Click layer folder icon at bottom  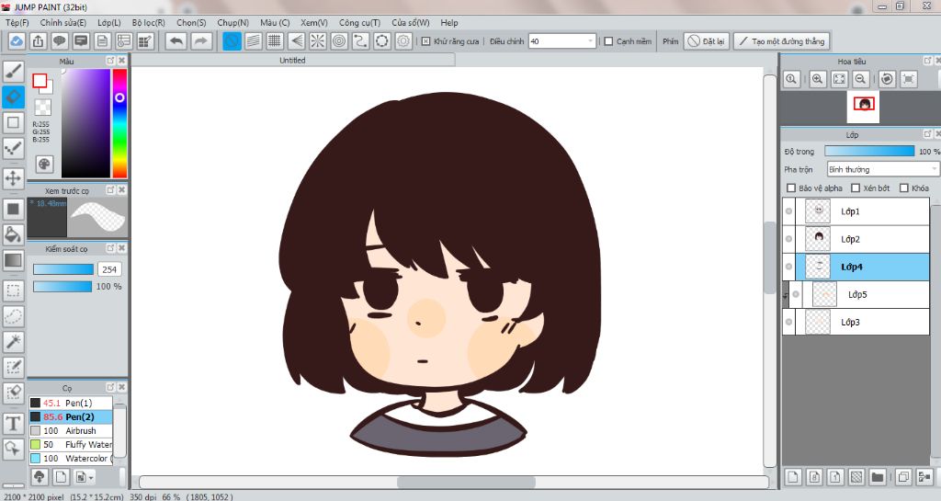[x=878, y=477]
